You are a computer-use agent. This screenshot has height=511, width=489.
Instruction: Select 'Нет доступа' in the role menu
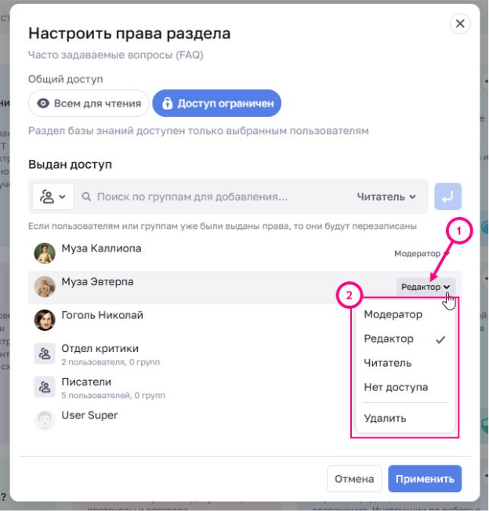point(396,387)
